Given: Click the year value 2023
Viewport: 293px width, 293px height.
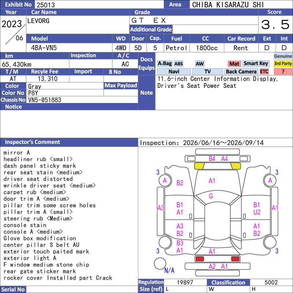Looking at the screenshot, I should pyautogui.click(x=12, y=24).
